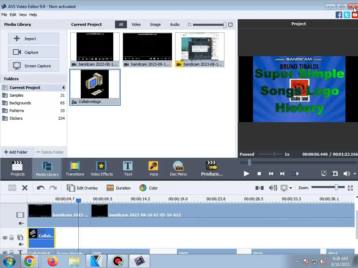The height and width of the screenshot is (268, 358).
Task: Open the audio mixer icon
Action: click(273, 188)
